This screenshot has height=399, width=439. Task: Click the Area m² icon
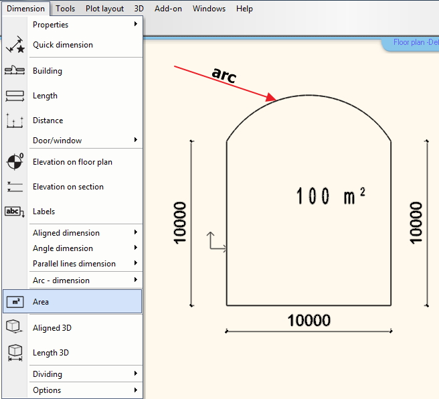pyautogui.click(x=15, y=302)
